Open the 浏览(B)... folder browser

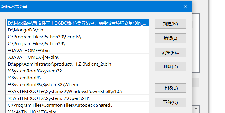(170, 52)
